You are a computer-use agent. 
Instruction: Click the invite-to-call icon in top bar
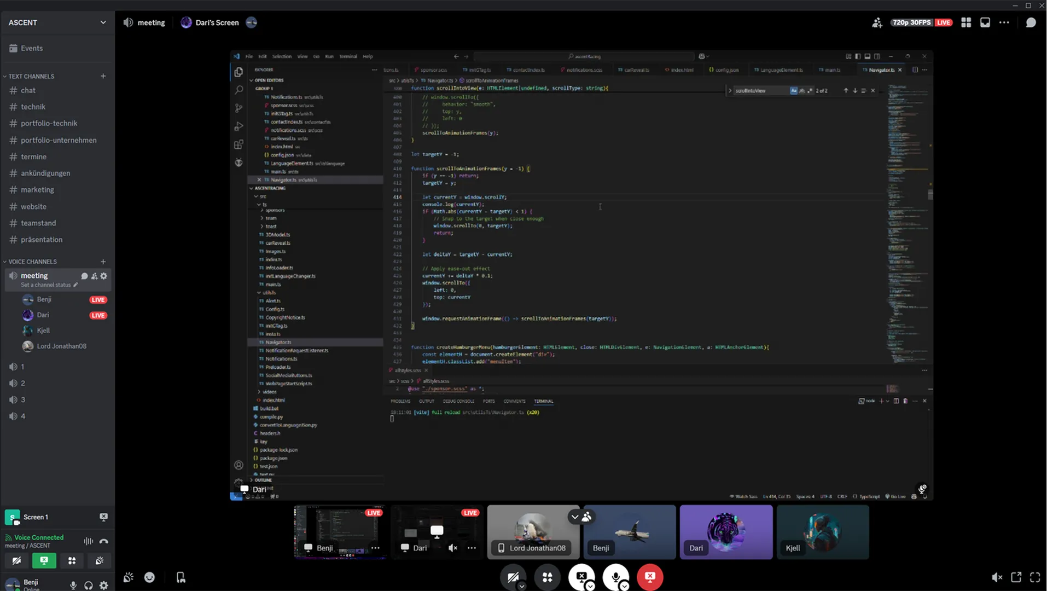tap(877, 22)
